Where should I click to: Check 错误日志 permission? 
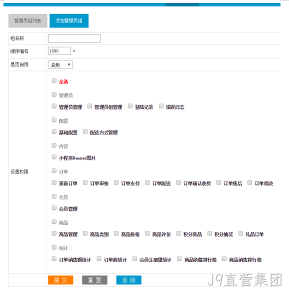click(x=161, y=106)
